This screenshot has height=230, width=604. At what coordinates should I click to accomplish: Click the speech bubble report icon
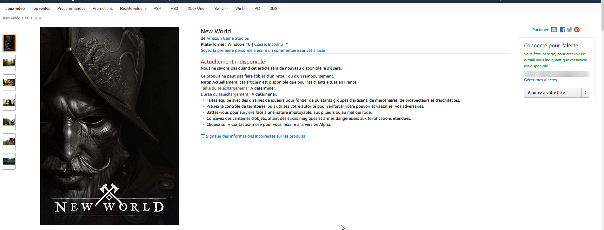tap(203, 136)
